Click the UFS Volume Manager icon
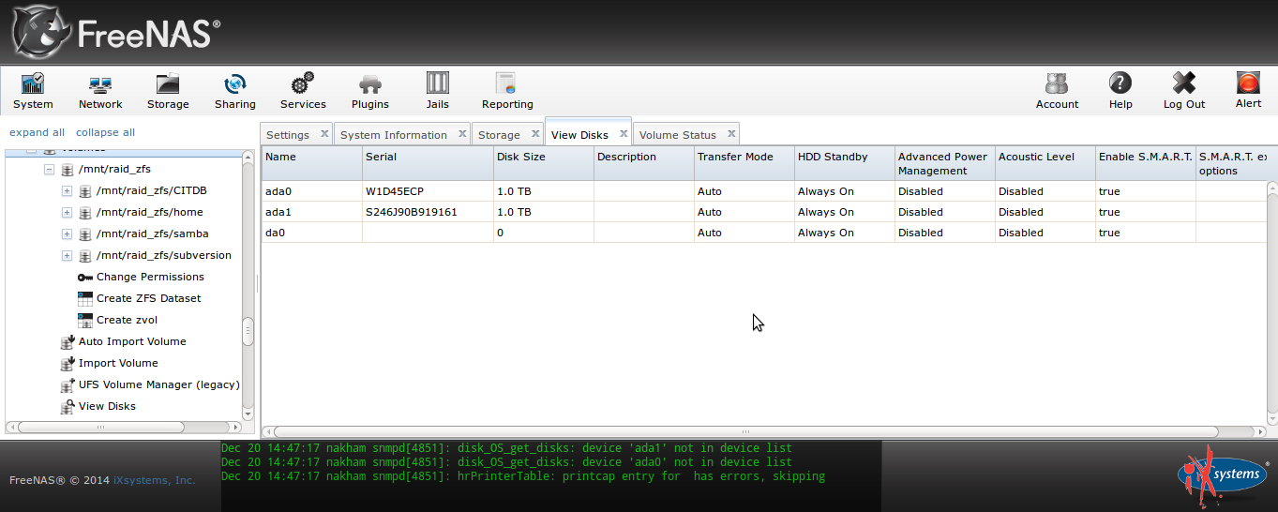Viewport: 1278px width, 512px height. click(x=68, y=384)
